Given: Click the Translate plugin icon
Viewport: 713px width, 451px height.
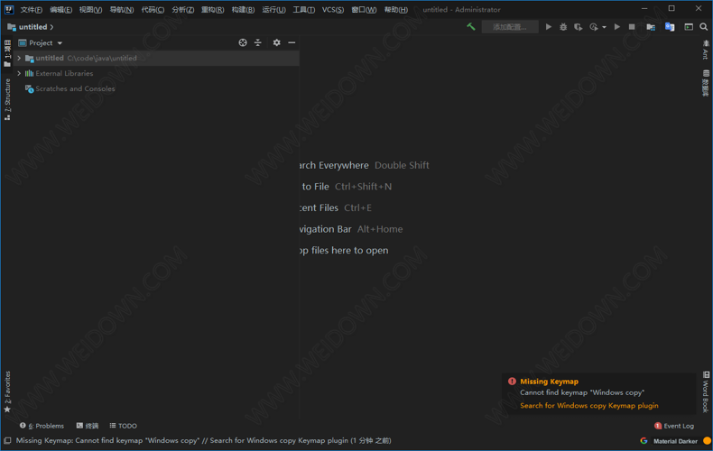Looking at the screenshot, I should pos(670,27).
